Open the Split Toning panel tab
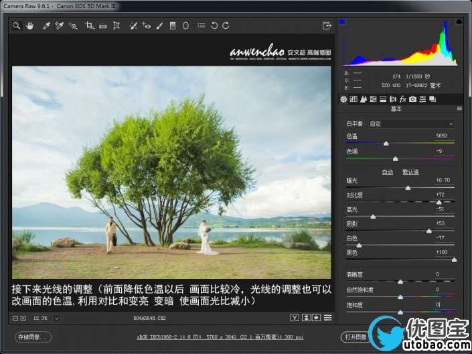This screenshot has width=472, height=354. point(383,99)
